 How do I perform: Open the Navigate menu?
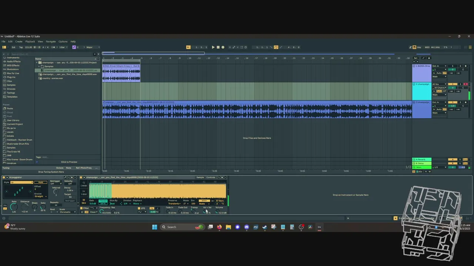coord(51,41)
